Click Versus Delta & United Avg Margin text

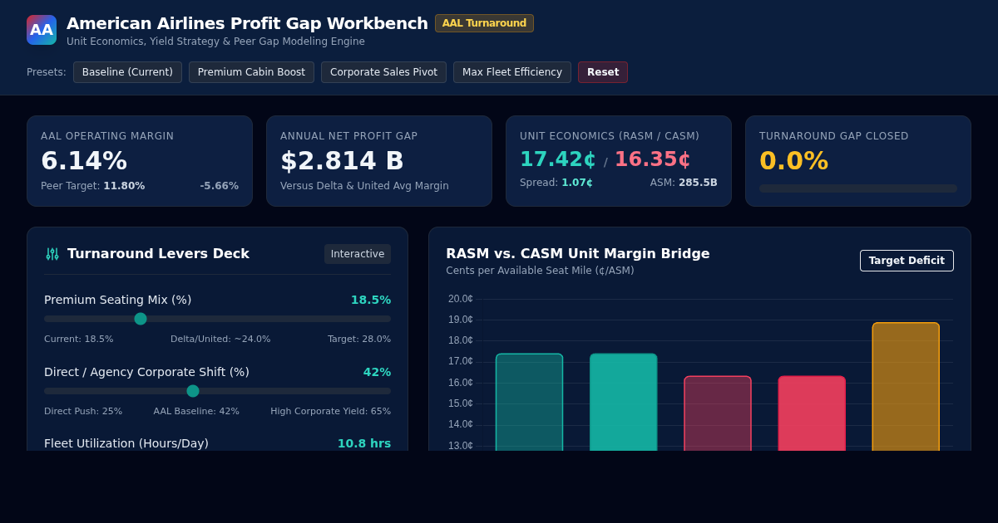tap(364, 186)
